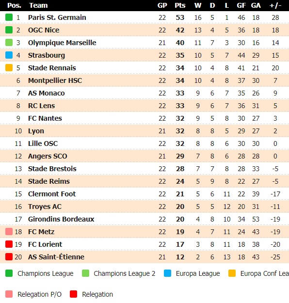The height and width of the screenshot is (303, 289).
Task: Click light green marker next to Olympique Marseille
Action: 9,43
